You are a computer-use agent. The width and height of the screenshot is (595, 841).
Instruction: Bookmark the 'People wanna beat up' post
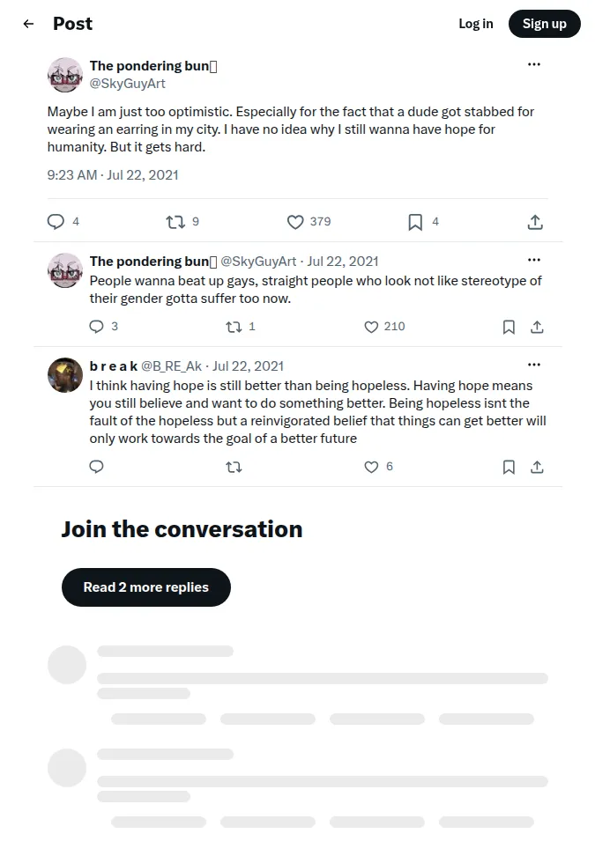pyautogui.click(x=509, y=327)
